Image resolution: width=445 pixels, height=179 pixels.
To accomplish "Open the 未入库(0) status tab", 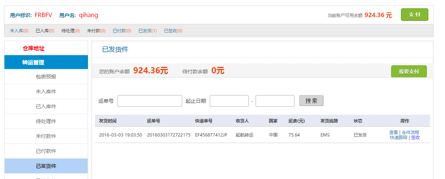I will pos(19,31).
